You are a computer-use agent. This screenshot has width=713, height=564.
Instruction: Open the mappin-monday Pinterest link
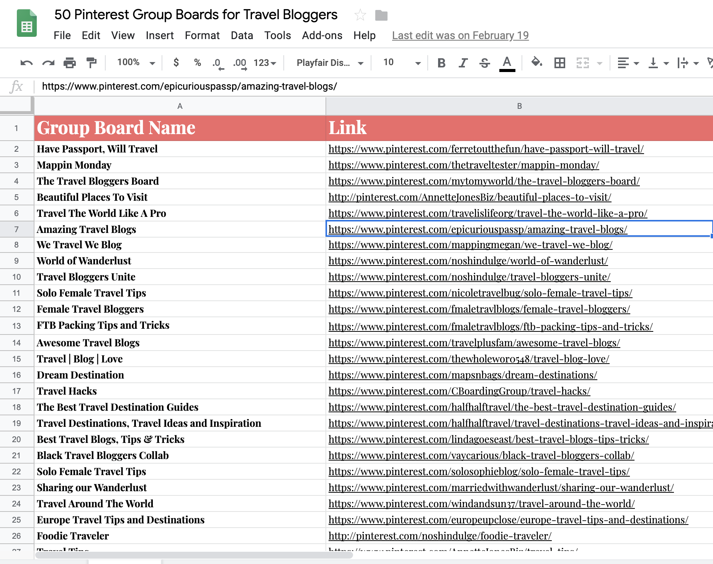(x=464, y=165)
